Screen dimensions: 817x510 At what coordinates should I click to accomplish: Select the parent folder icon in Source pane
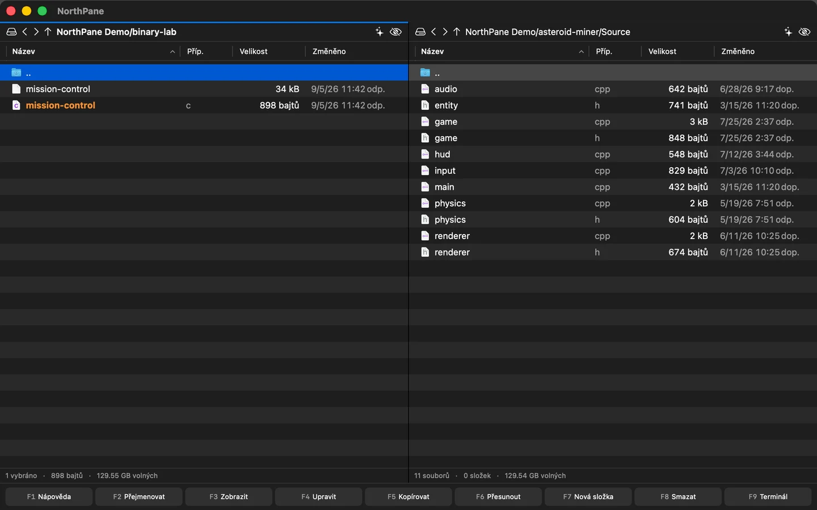(x=425, y=73)
